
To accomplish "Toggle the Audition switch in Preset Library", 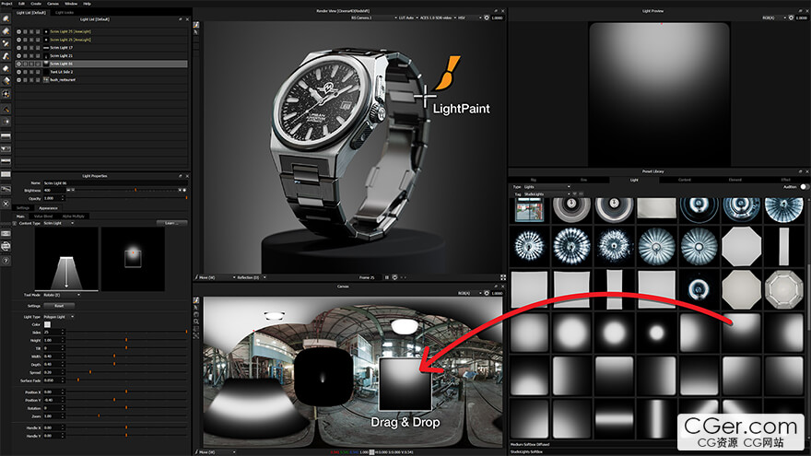I will click(x=803, y=187).
